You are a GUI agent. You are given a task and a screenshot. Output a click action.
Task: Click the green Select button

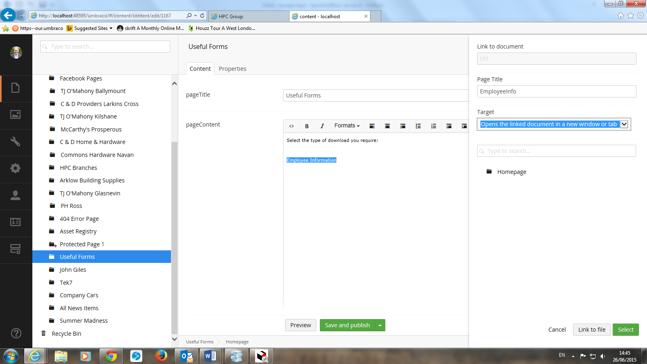coord(626,330)
